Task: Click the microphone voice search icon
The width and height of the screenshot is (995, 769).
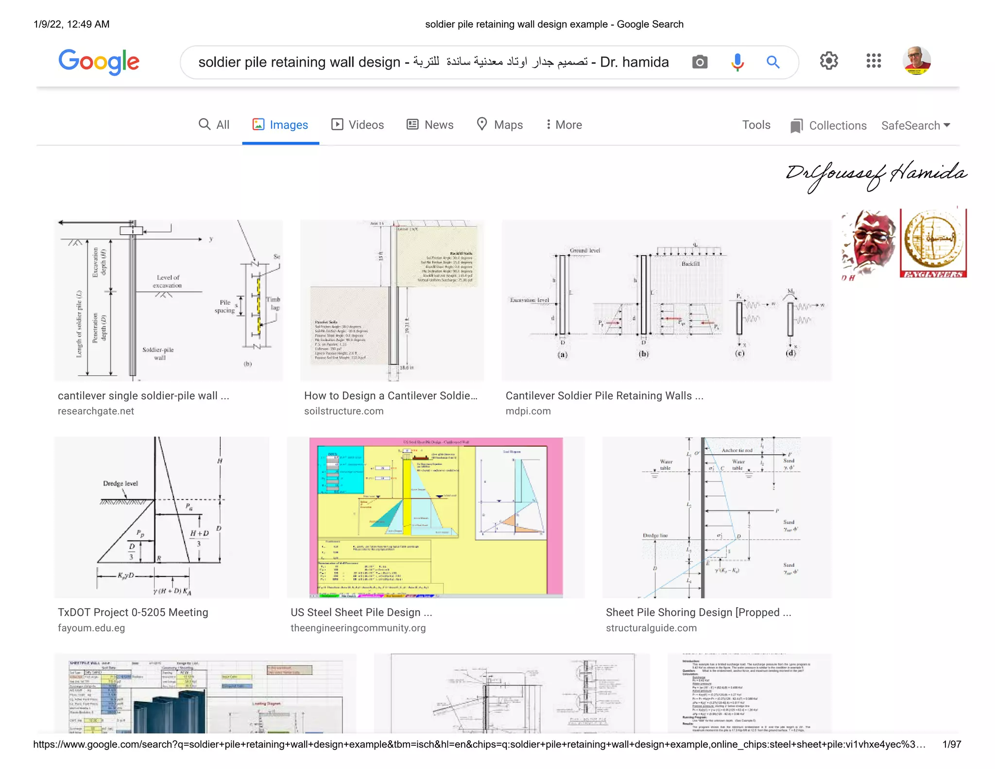Action: pyautogui.click(x=737, y=62)
